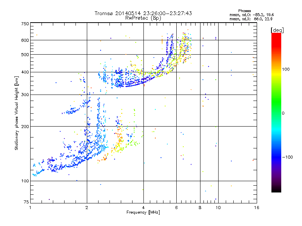Click the x-axis tick label '1'

(30, 208)
